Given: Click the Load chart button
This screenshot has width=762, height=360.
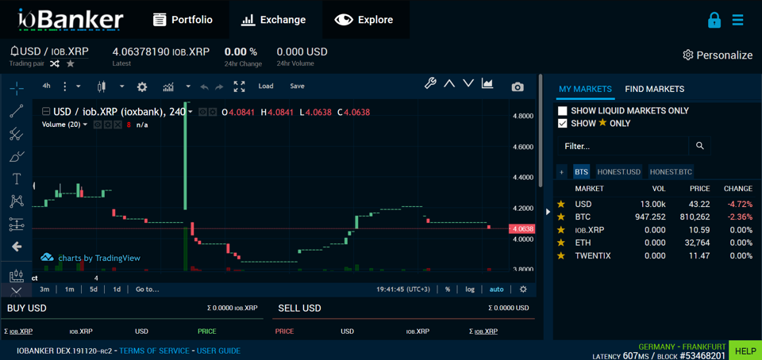Looking at the screenshot, I should click(266, 86).
